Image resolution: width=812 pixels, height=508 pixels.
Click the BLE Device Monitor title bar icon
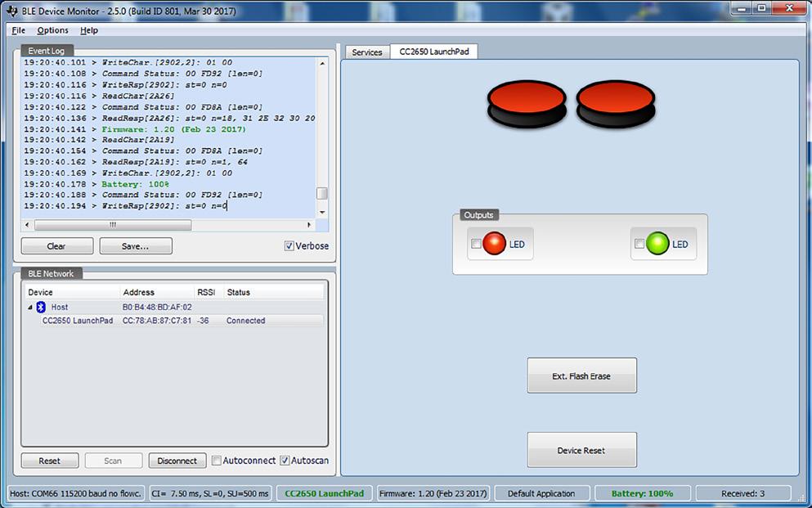(x=12, y=11)
